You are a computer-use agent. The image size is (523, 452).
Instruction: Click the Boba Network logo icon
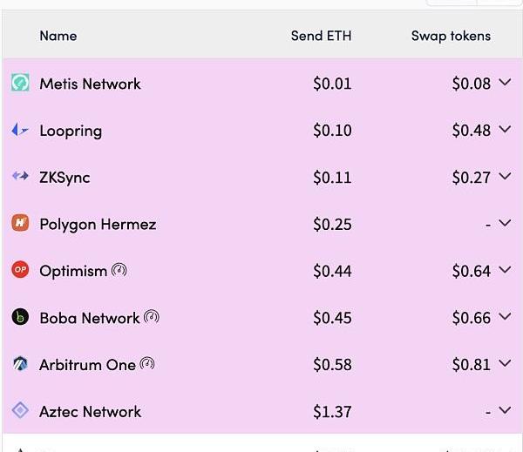click(x=20, y=317)
